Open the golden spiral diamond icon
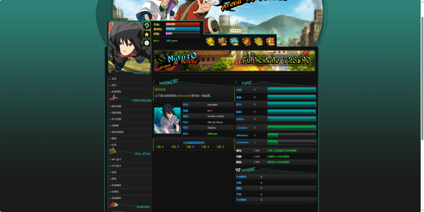The width and height of the screenshot is (424, 212). click(258, 41)
